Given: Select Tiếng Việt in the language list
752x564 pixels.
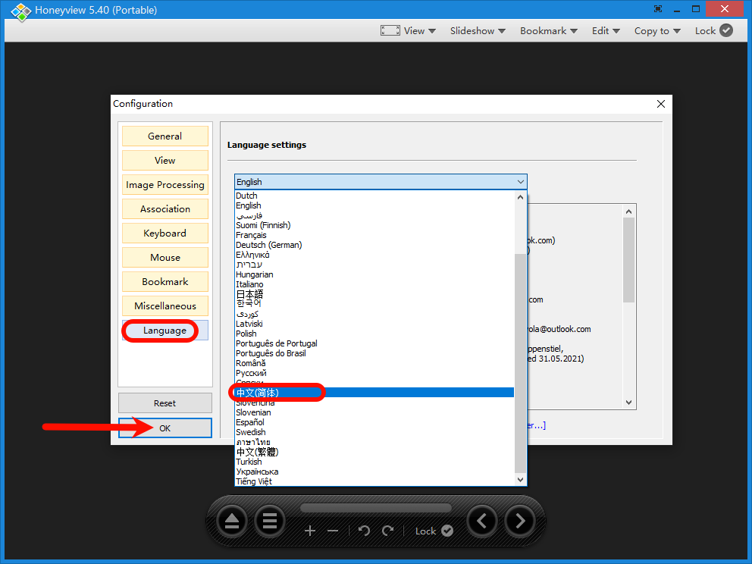Looking at the screenshot, I should [374, 481].
